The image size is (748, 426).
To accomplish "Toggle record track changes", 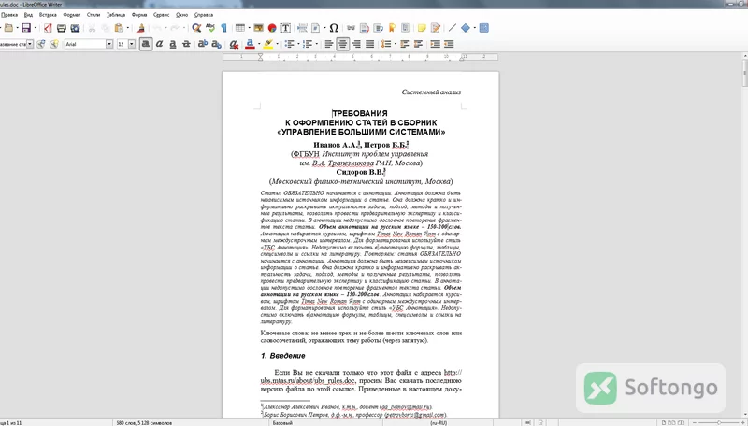I will 436,28.
